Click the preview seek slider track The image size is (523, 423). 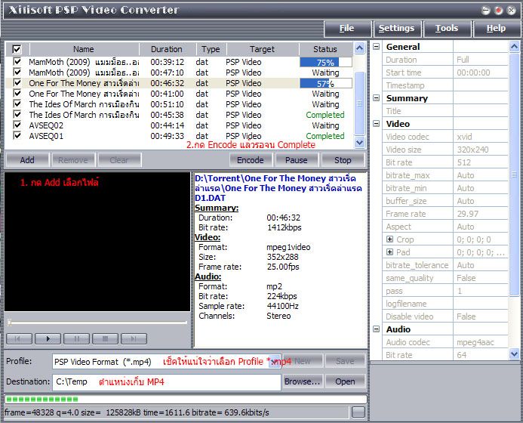[x=97, y=323]
